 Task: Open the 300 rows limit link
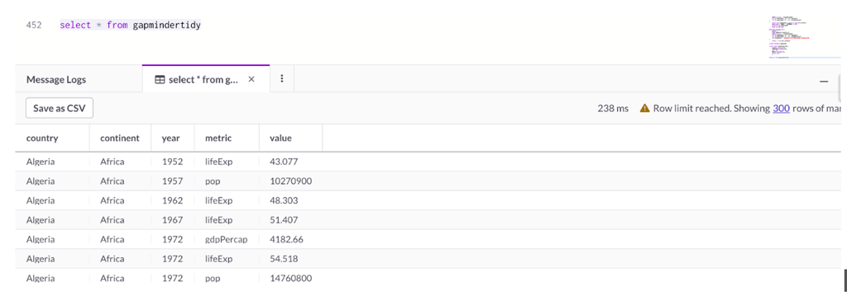pyautogui.click(x=781, y=108)
